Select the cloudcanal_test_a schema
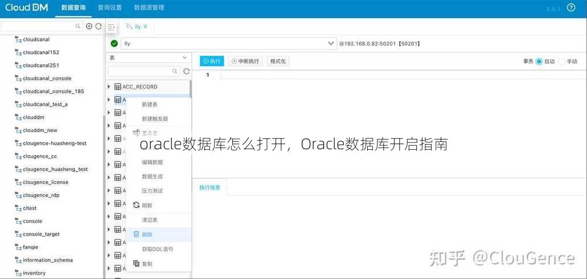This screenshot has width=587, height=279. [45, 105]
